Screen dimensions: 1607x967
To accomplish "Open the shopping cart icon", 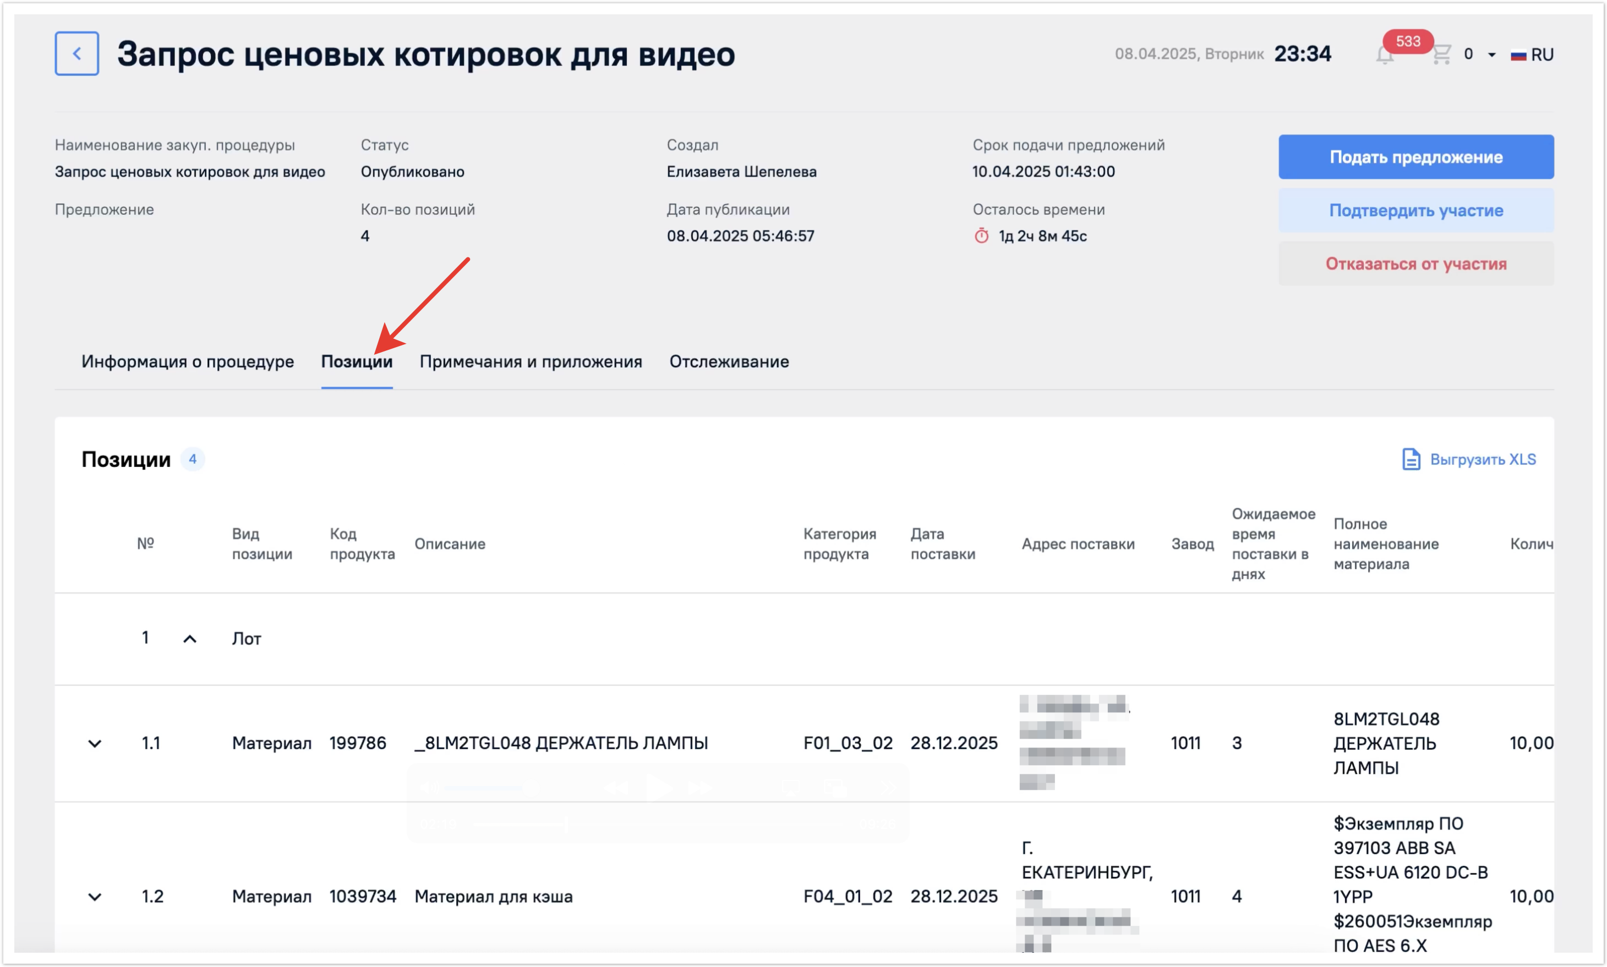I will tap(1441, 54).
